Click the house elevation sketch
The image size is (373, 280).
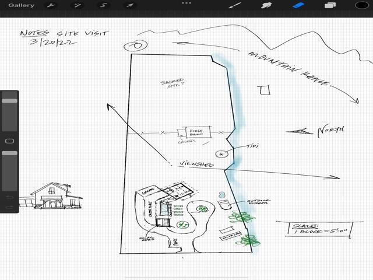coord(51,196)
